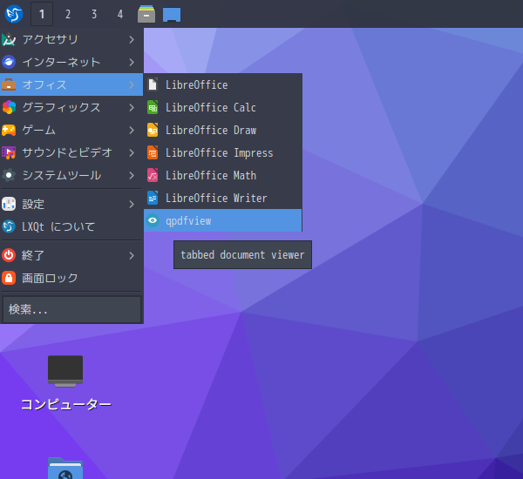Click the グラフィックス colorful icon

tap(9, 107)
